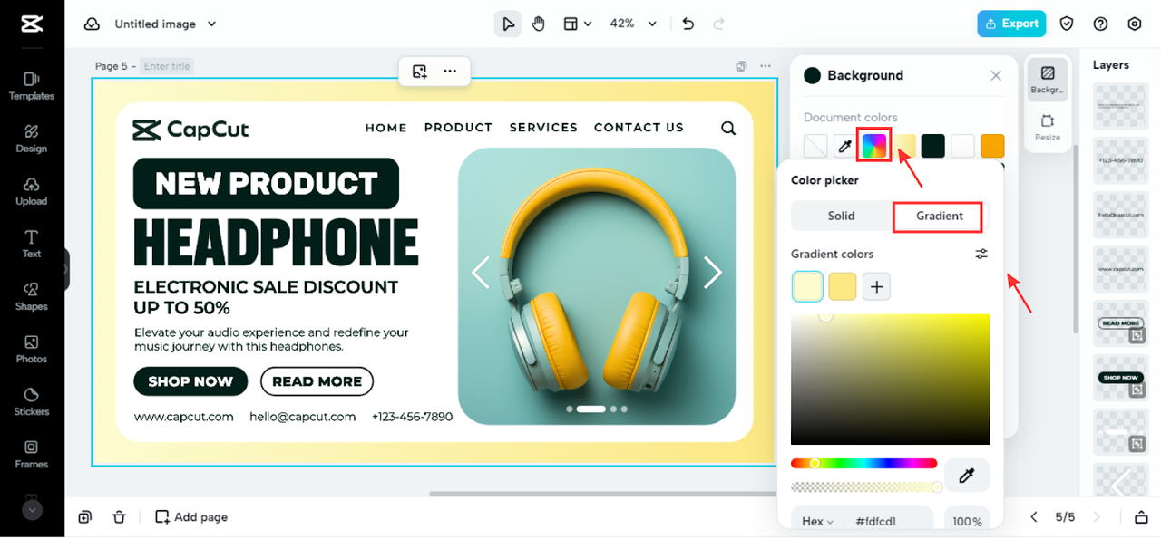
Task: Click the 100% opacity field
Action: (x=967, y=522)
